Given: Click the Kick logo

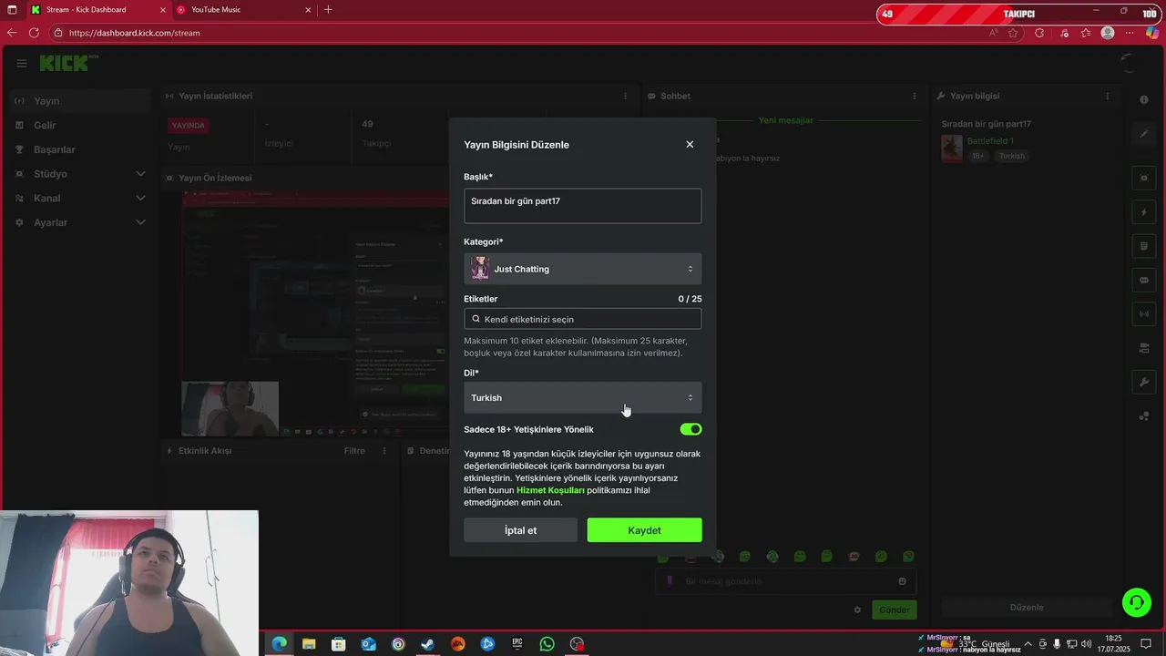Looking at the screenshot, I should 66,63.
